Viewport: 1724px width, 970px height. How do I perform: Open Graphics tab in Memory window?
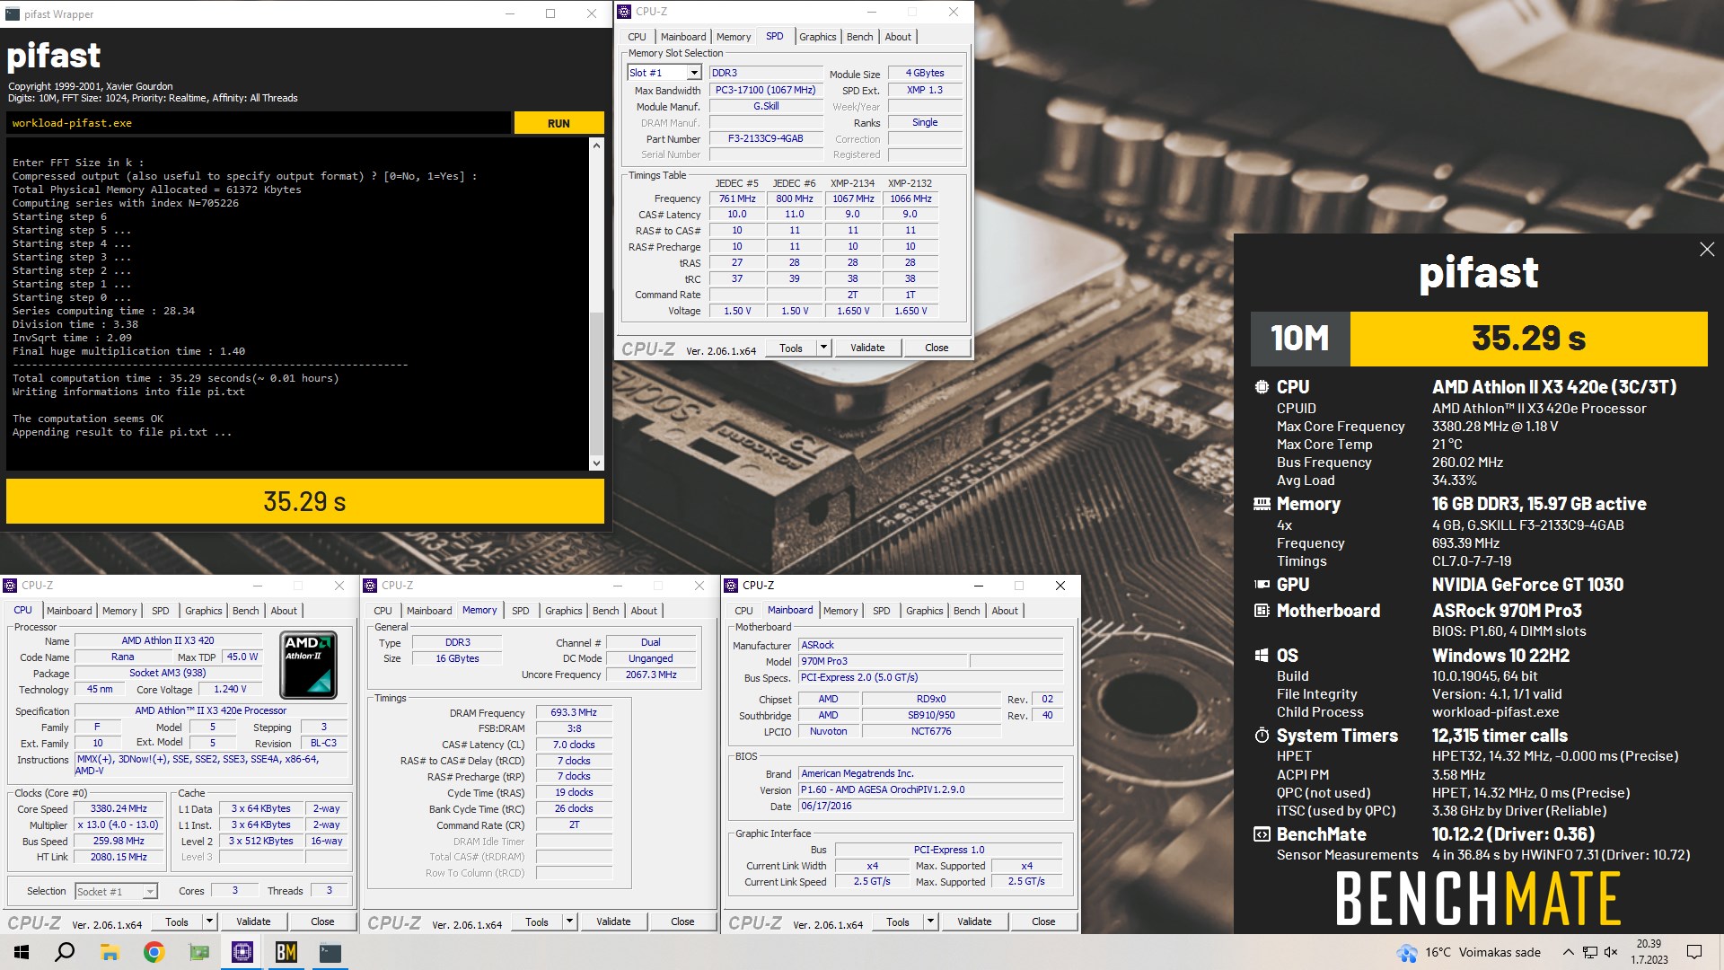click(x=563, y=611)
